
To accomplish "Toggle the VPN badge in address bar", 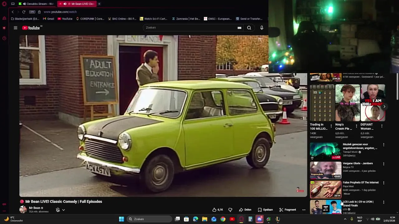I will 32,12.
